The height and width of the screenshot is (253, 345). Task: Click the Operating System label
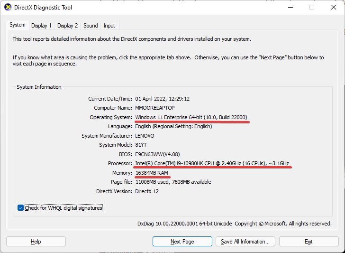point(111,117)
